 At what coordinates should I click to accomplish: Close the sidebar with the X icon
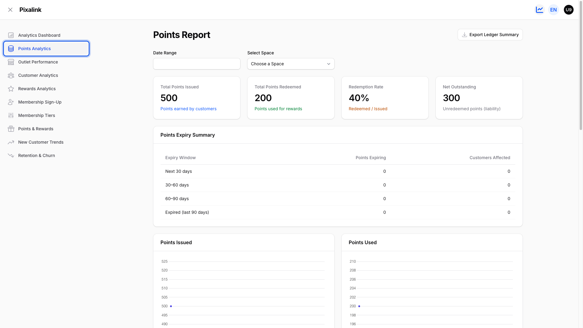pyautogui.click(x=10, y=10)
